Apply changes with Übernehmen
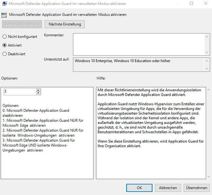The height and width of the screenshot is (195, 212). coord(197,188)
